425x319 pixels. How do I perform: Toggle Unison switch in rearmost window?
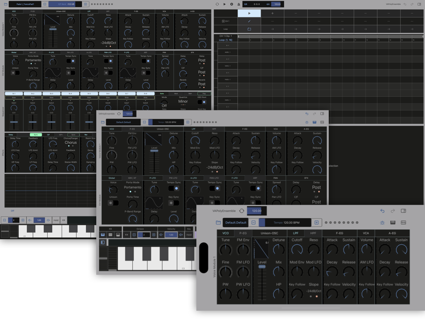click(x=15, y=73)
